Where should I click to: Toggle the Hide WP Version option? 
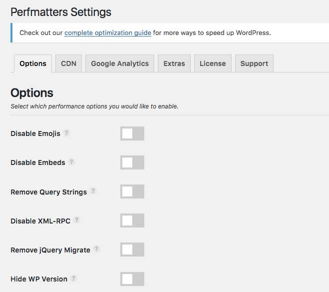point(132,279)
